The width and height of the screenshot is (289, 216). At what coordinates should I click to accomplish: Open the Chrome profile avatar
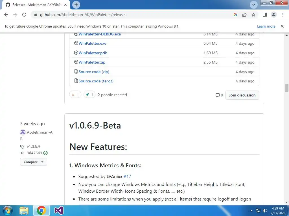coord(274,15)
